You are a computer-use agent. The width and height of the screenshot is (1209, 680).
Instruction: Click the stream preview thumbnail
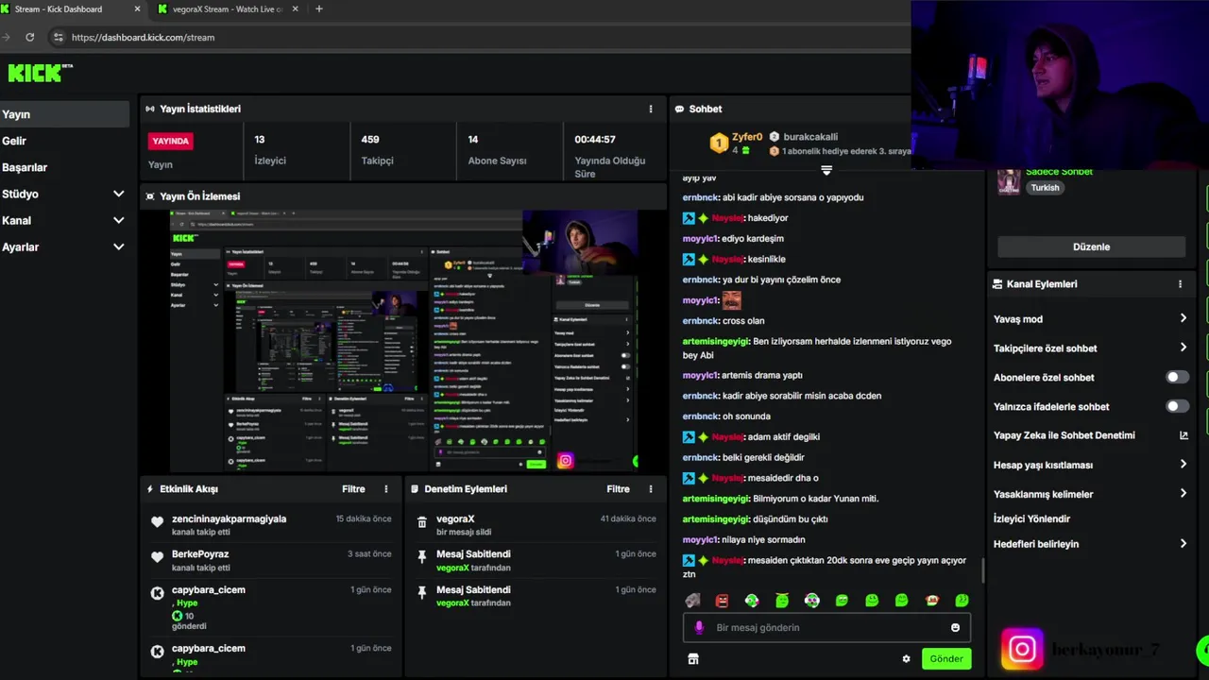(x=403, y=341)
